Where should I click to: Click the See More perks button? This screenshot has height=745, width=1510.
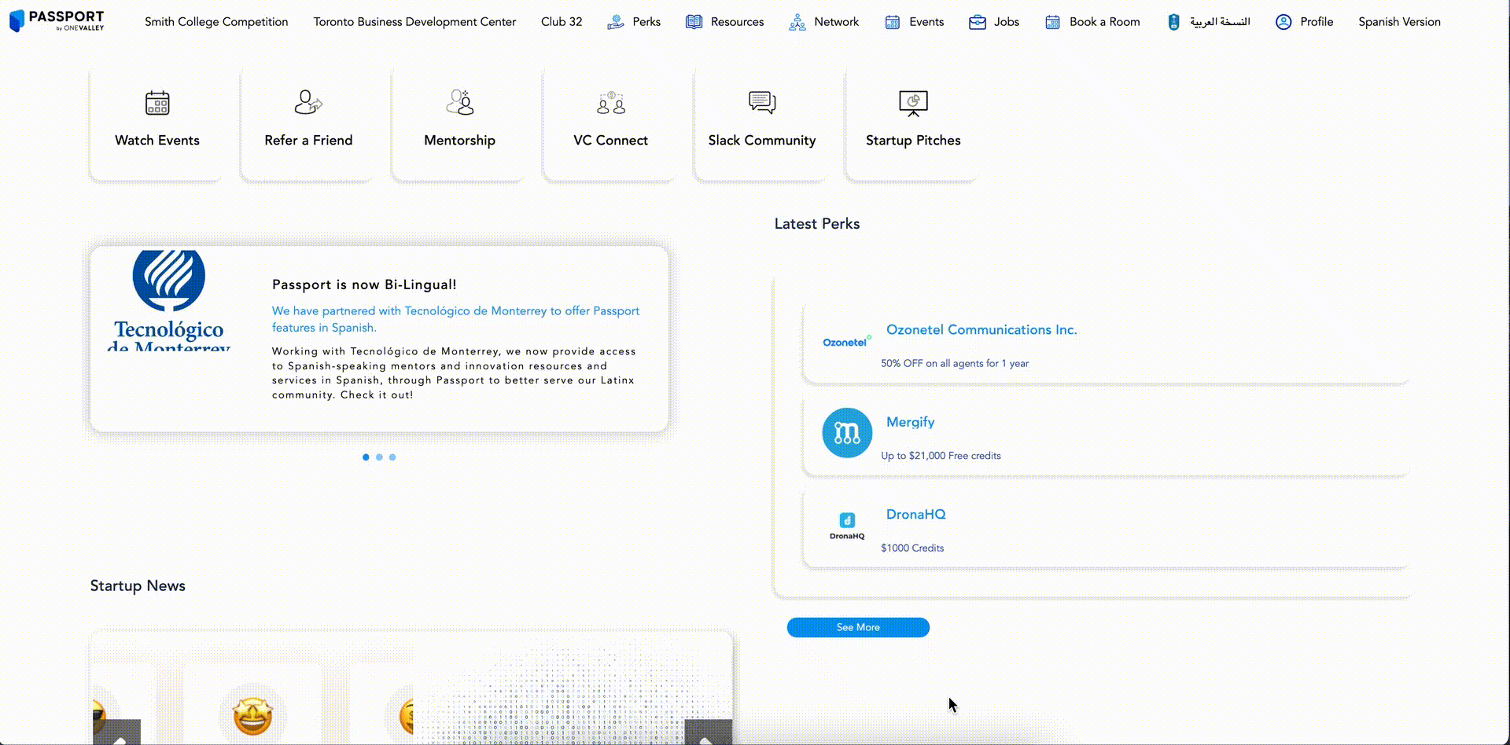pos(858,627)
